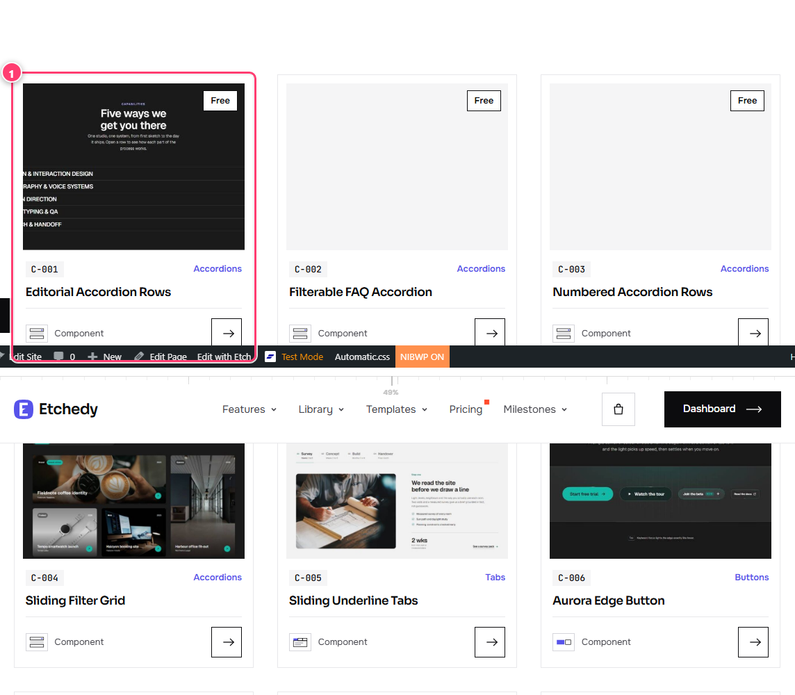Image resolution: width=795 pixels, height=695 pixels.
Task: Click the button component icon under Aurora Edge Button
Action: [564, 642]
